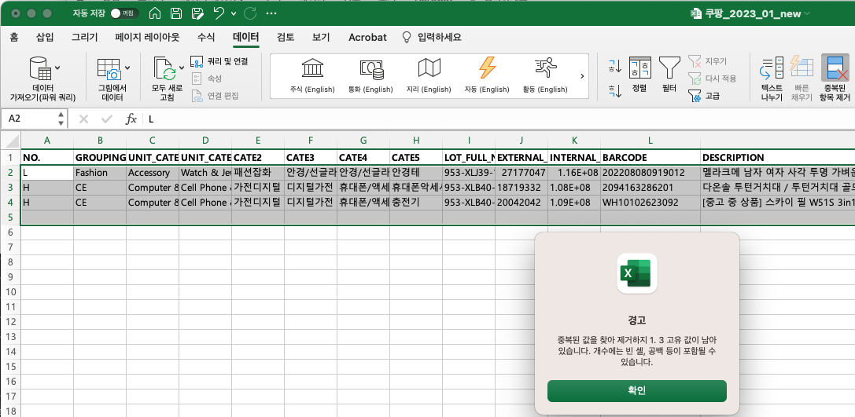The height and width of the screenshot is (417, 855).
Task: Open the 텍스트 나누기 text-to-columns tool
Action: coord(771,79)
